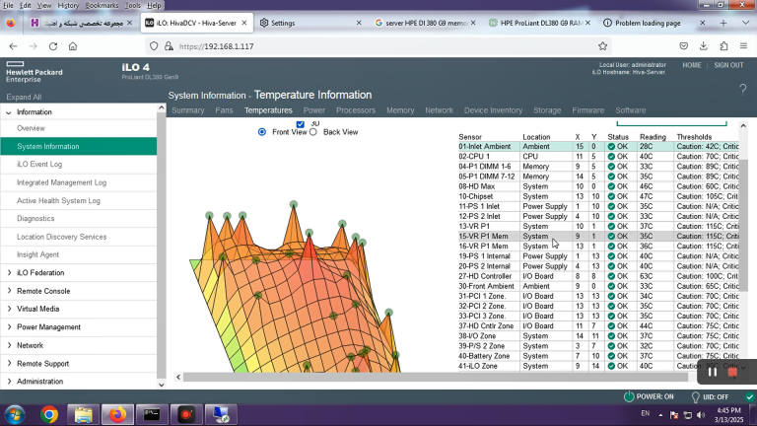The width and height of the screenshot is (757, 426).
Task: Reload the current iLO page
Action: point(53,46)
